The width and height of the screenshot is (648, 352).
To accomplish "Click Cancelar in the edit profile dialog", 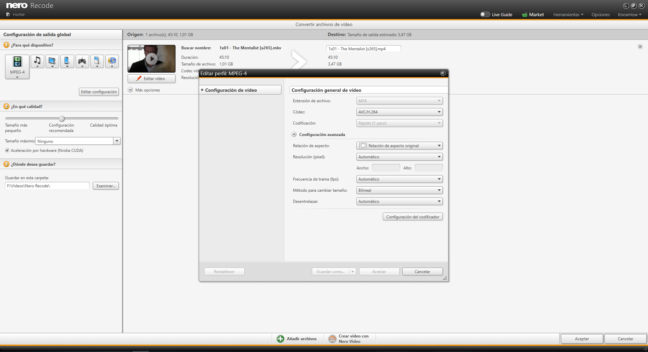I will (x=423, y=272).
